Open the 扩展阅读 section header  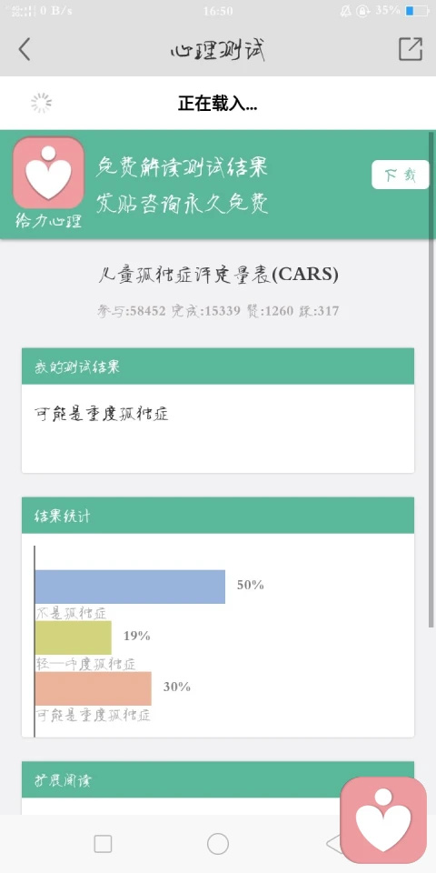point(218,779)
